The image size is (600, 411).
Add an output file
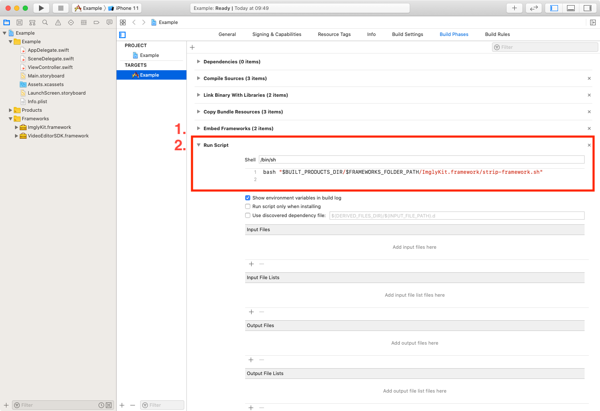point(251,360)
